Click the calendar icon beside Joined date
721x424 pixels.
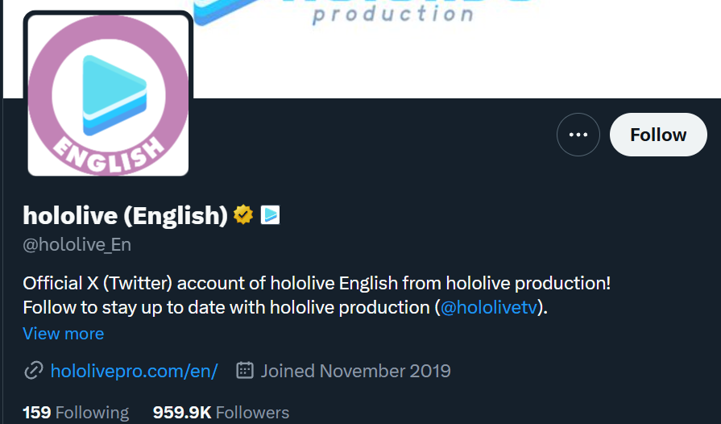pos(245,371)
